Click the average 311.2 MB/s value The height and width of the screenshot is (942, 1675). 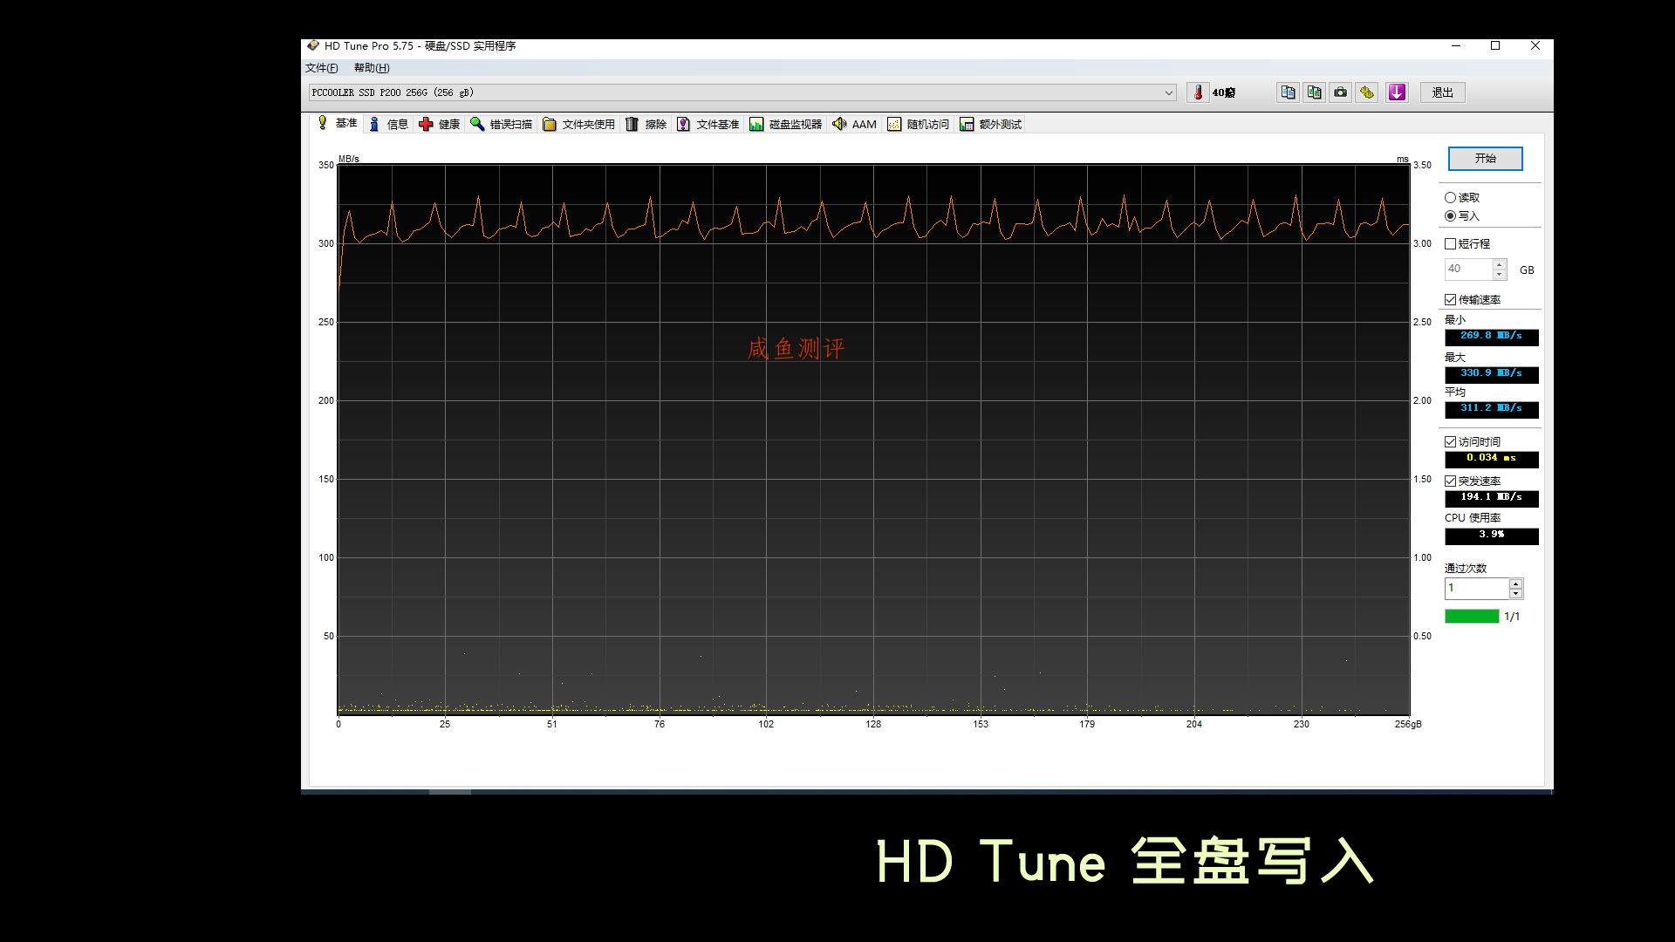[x=1491, y=409]
